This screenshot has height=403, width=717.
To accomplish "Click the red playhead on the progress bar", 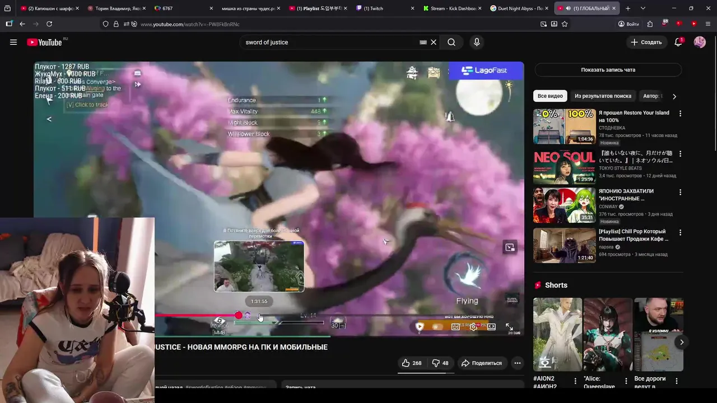I will 239,316.
